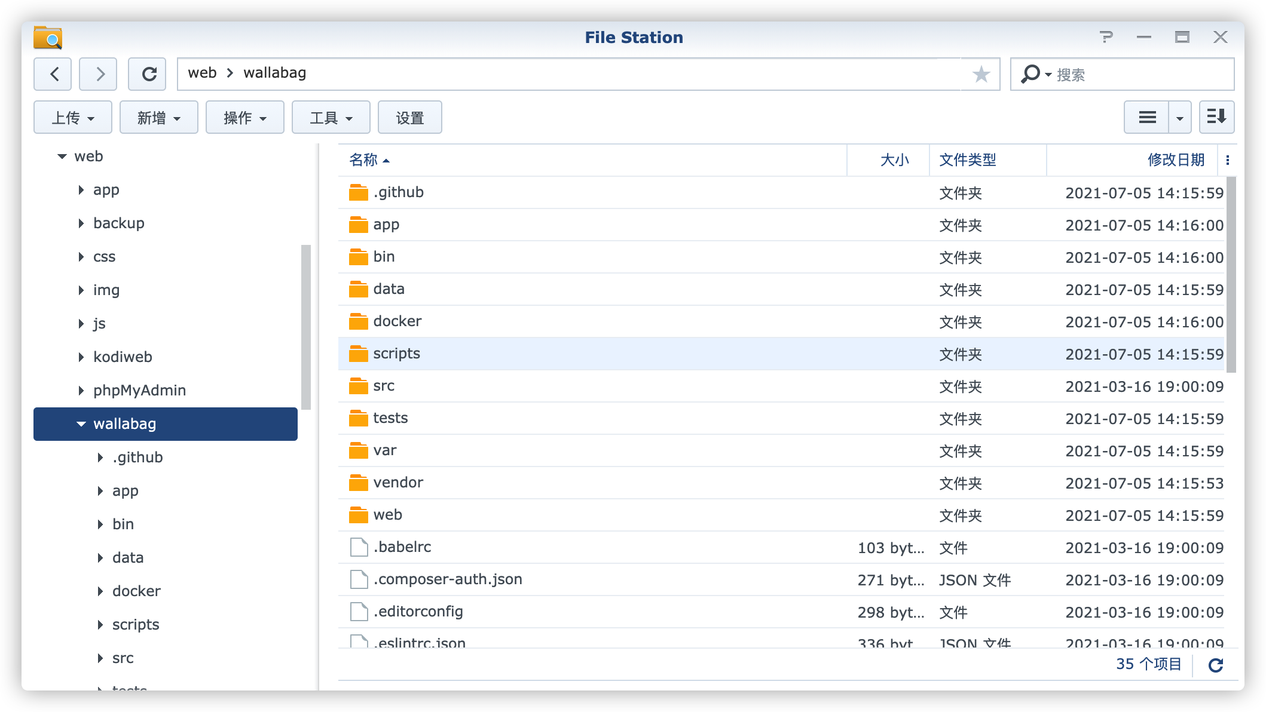Click the sort order icon on the toolbar
The image size is (1266, 712).
(x=1216, y=117)
